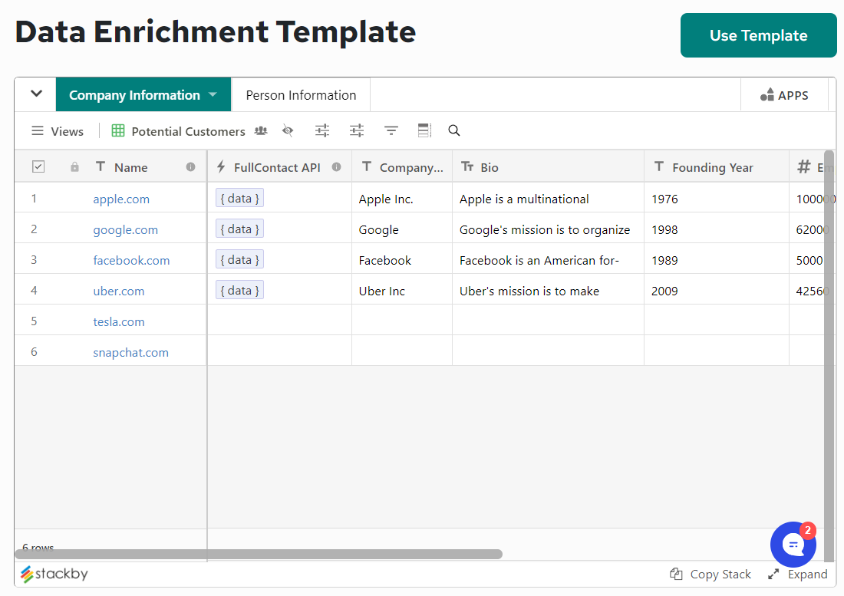
Task: Switch to the Person Information tab
Action: coord(301,94)
